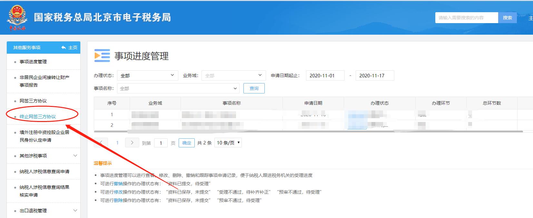The width and height of the screenshot is (533, 218).
Task: Click the 办理环节 column header
Action: (x=441, y=103)
